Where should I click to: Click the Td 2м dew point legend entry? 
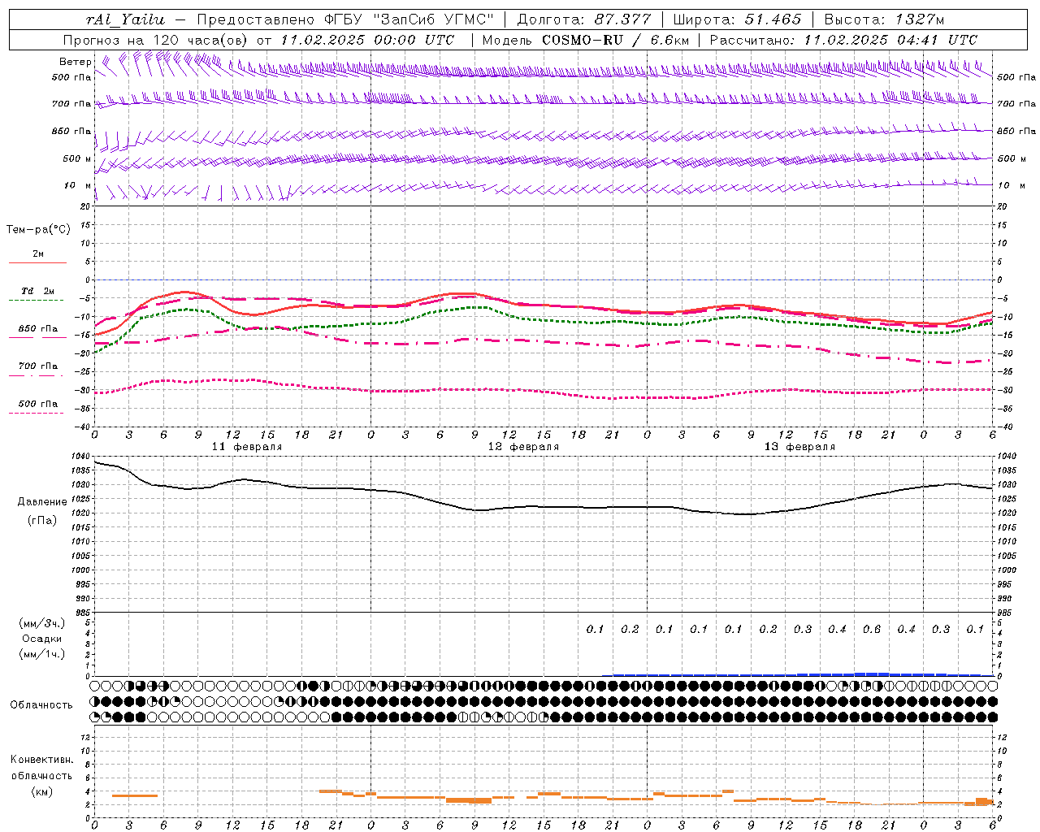pos(38,291)
